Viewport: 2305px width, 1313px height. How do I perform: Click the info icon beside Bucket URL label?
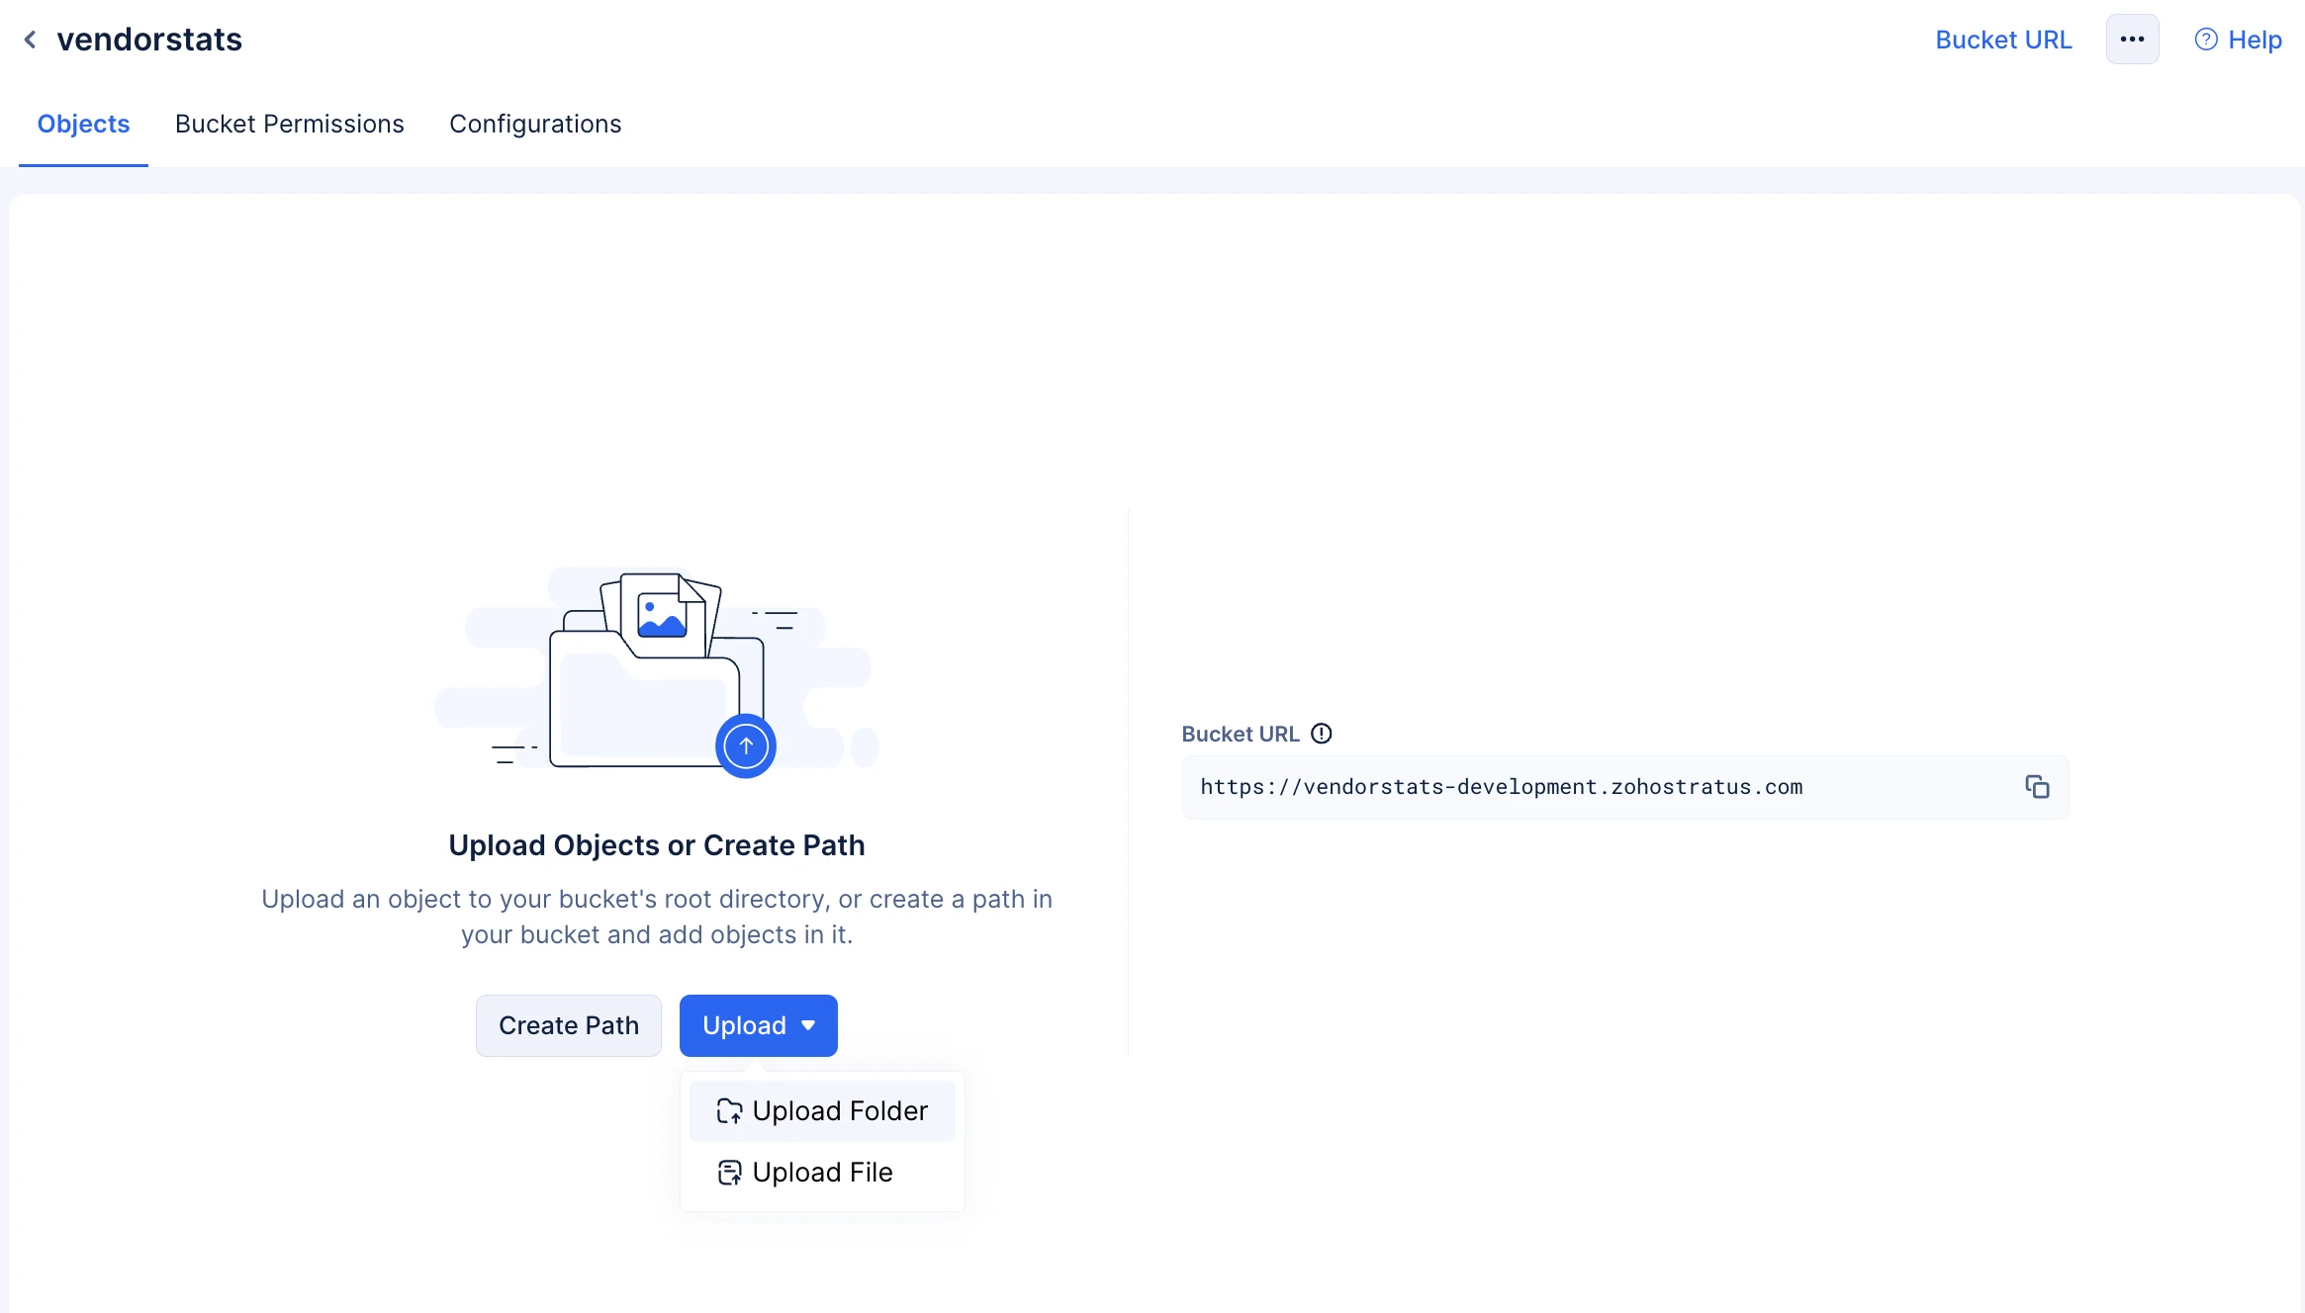pos(1322,734)
